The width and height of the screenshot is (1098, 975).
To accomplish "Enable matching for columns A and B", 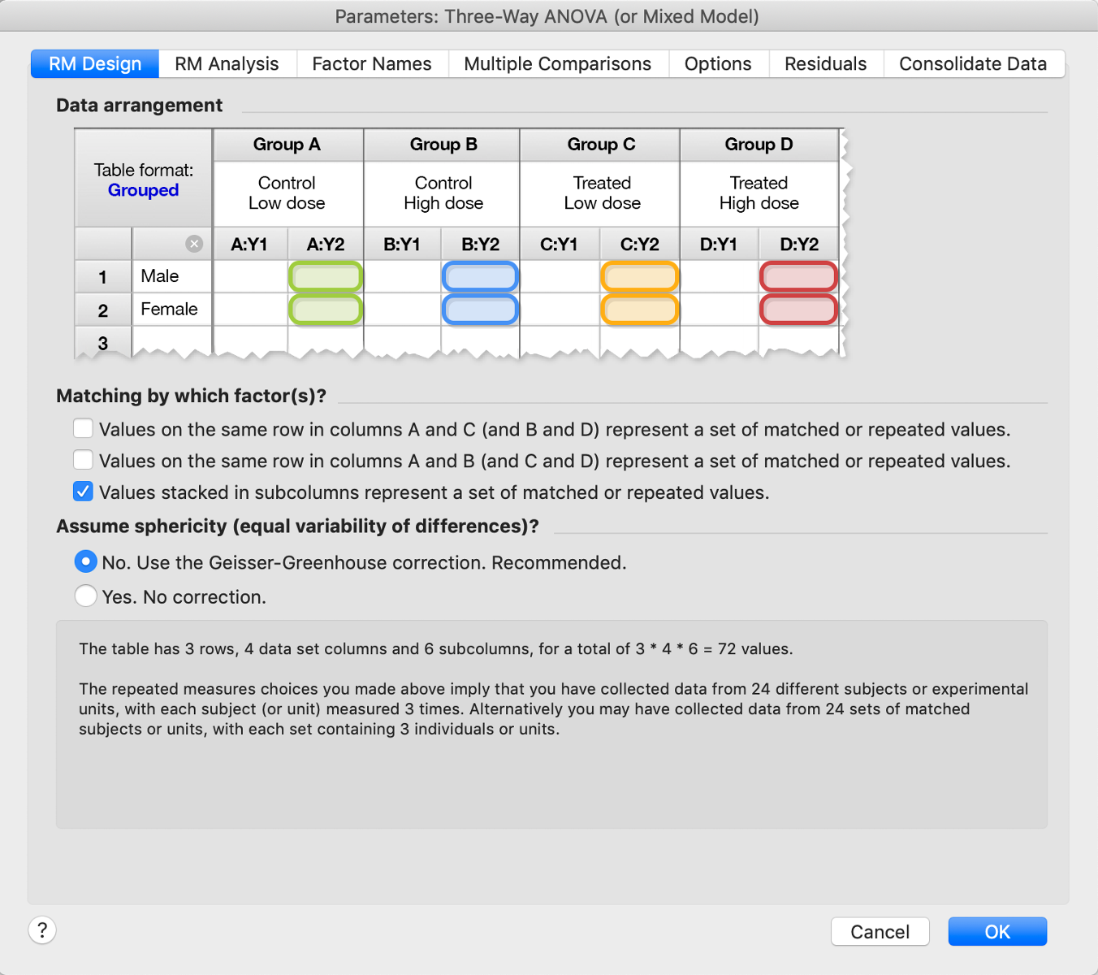I will pyautogui.click(x=83, y=460).
